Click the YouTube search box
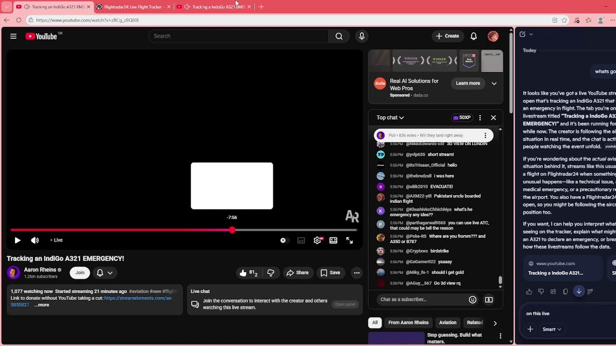This screenshot has width=616, height=346. click(238, 36)
